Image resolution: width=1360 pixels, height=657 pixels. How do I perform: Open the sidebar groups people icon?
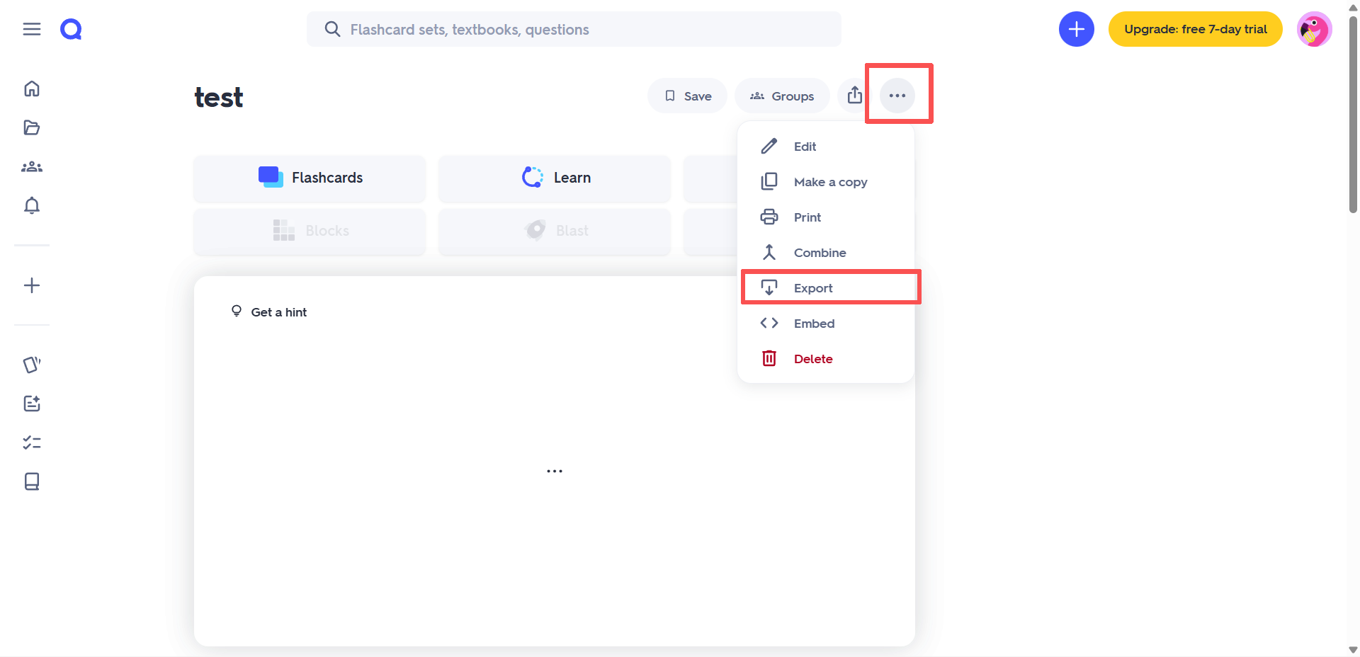click(x=32, y=166)
